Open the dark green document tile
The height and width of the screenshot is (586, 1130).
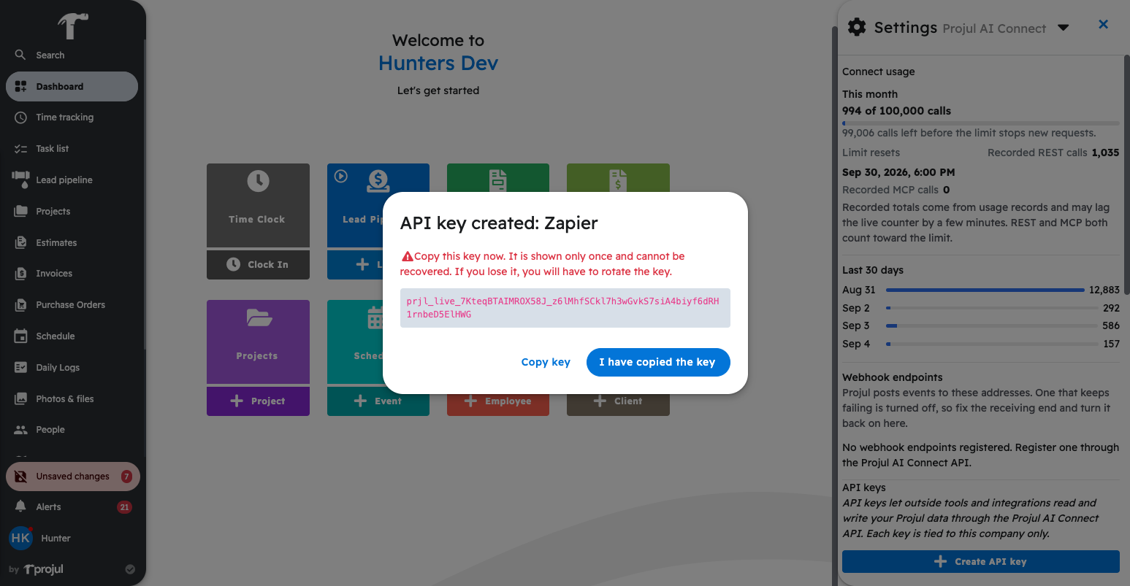point(498,177)
